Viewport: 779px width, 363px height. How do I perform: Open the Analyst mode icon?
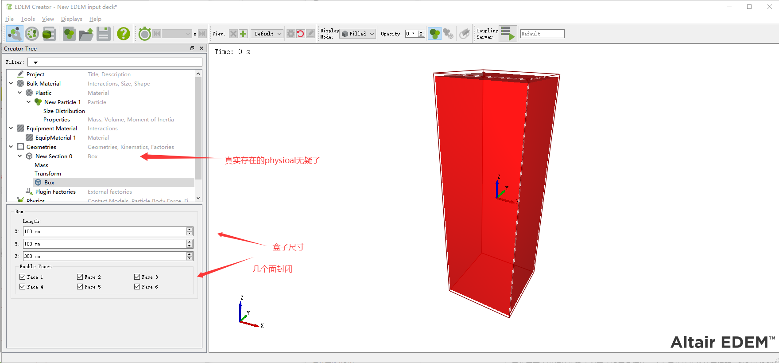click(49, 34)
